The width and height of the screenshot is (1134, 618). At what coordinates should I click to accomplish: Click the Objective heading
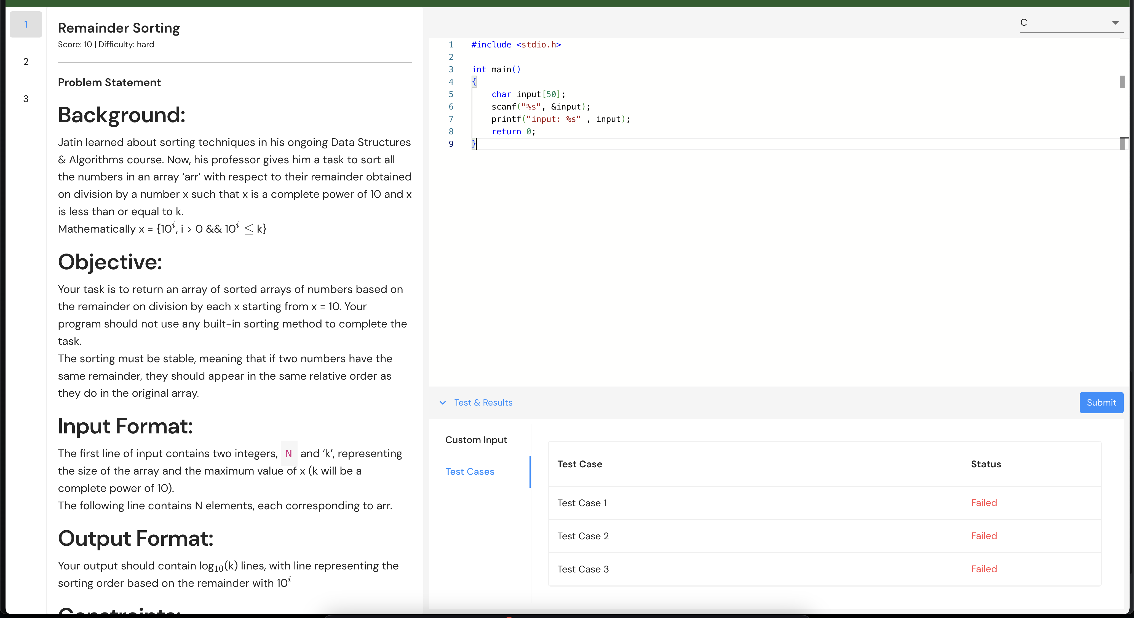pos(110,262)
